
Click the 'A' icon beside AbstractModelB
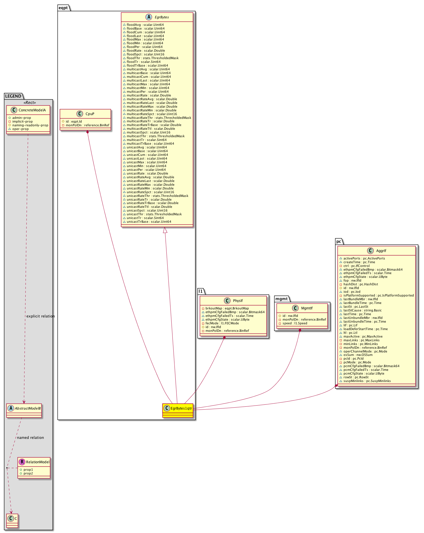[x=11, y=408]
